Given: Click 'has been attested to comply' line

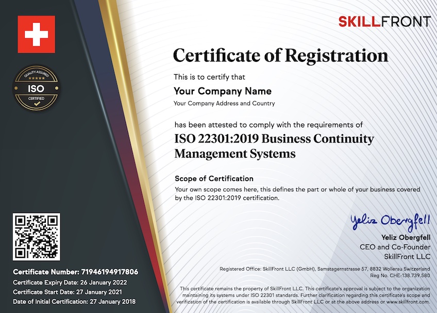Looking at the screenshot, I should point(268,125).
